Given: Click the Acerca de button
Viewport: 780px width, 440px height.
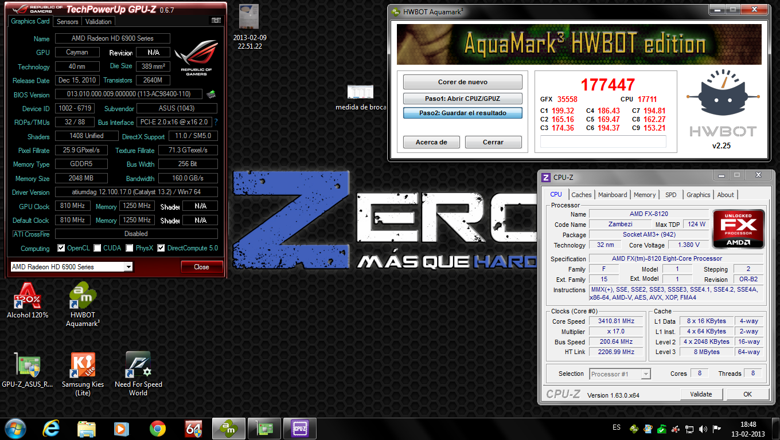Looking at the screenshot, I should (x=431, y=142).
